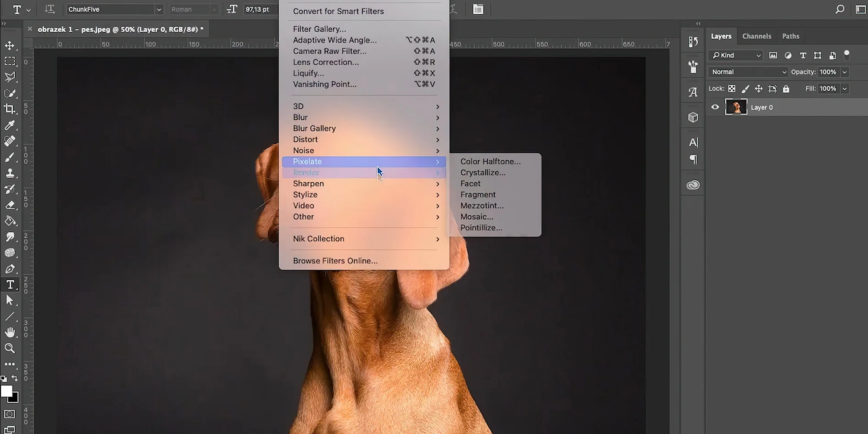Choose Crystallize from the Pixelate submenu
868x434 pixels.
click(x=483, y=172)
